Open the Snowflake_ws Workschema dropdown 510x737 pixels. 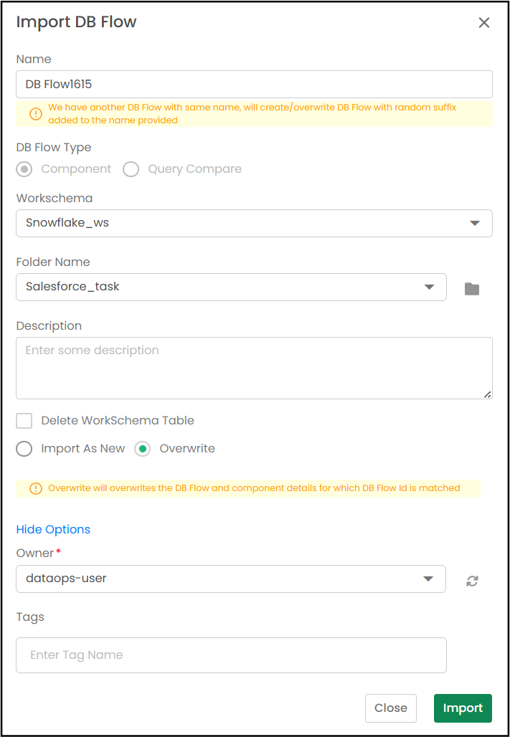click(254, 223)
